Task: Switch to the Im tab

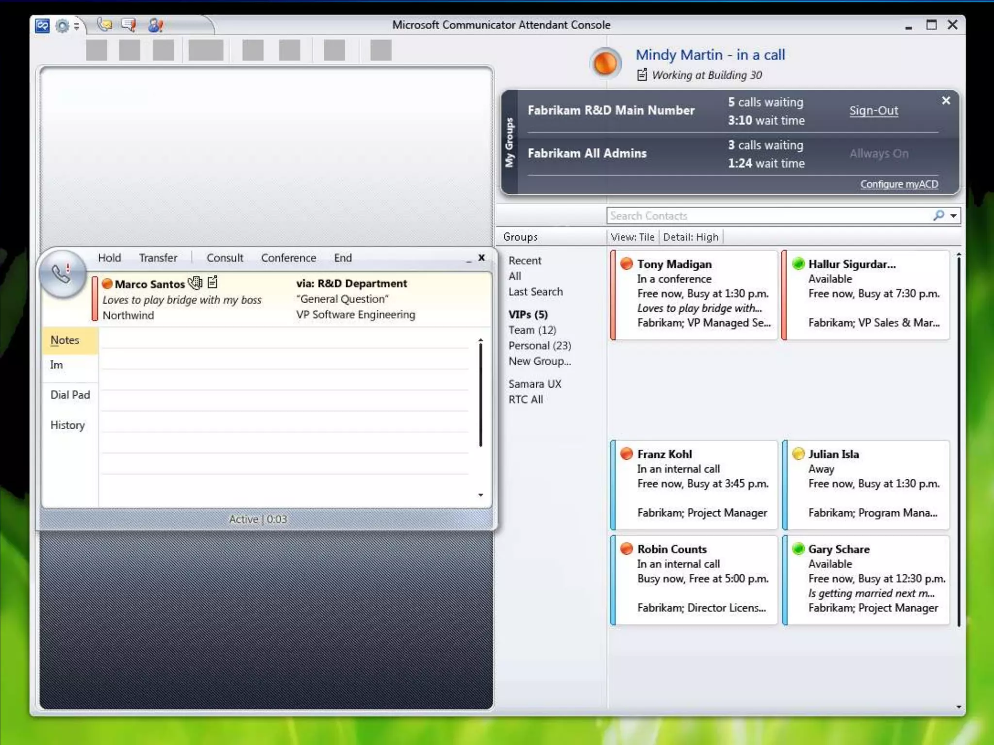Action: point(56,365)
